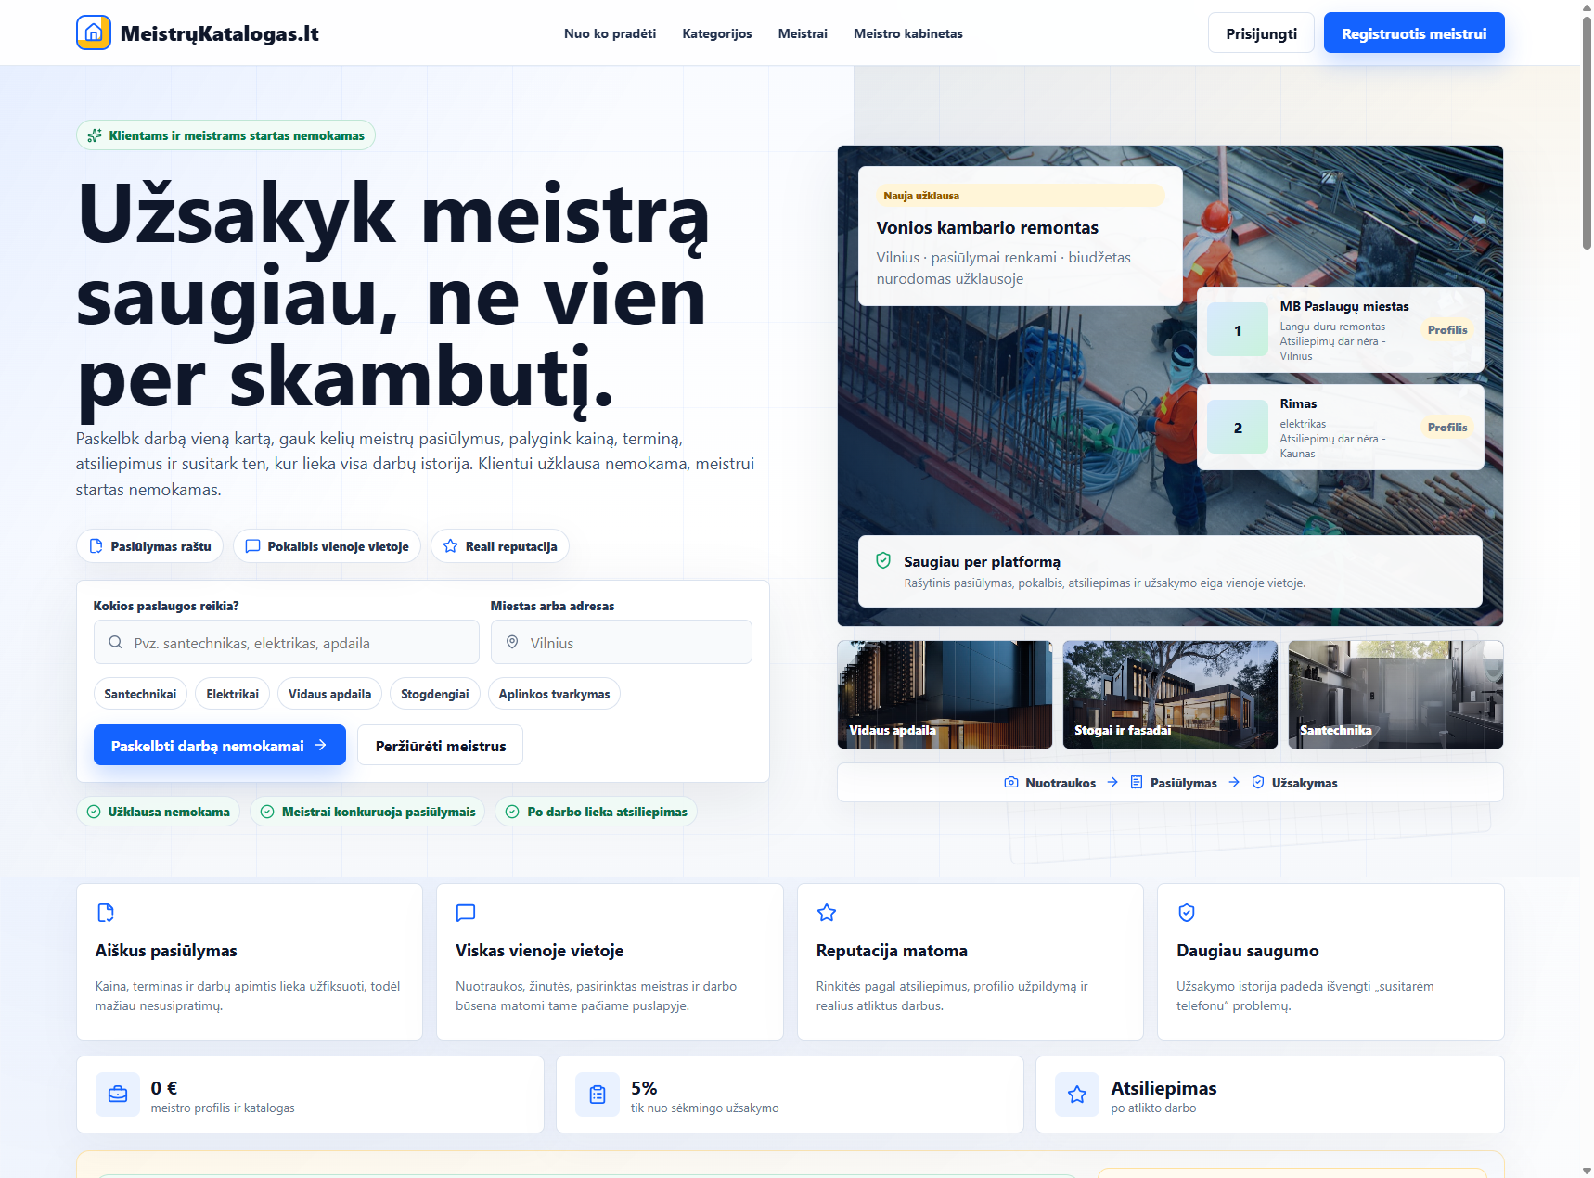Open Profilis link for MB Paslaugų miestas
The width and height of the screenshot is (1594, 1178).
pyautogui.click(x=1447, y=330)
